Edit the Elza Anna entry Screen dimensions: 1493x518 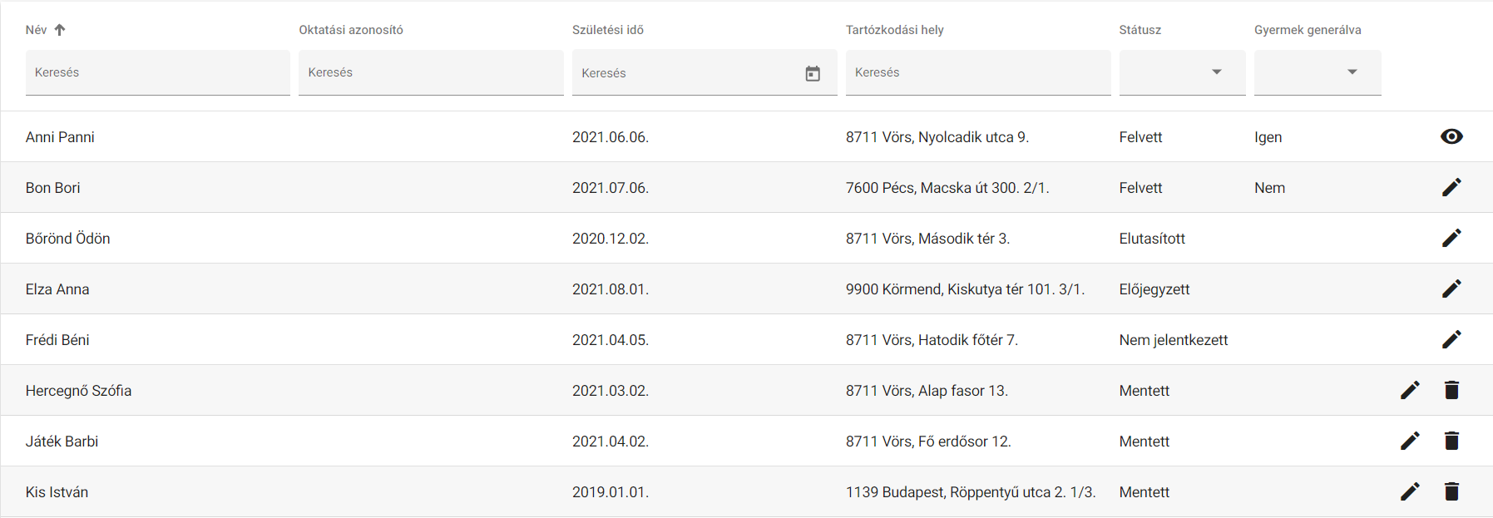coord(1451,289)
